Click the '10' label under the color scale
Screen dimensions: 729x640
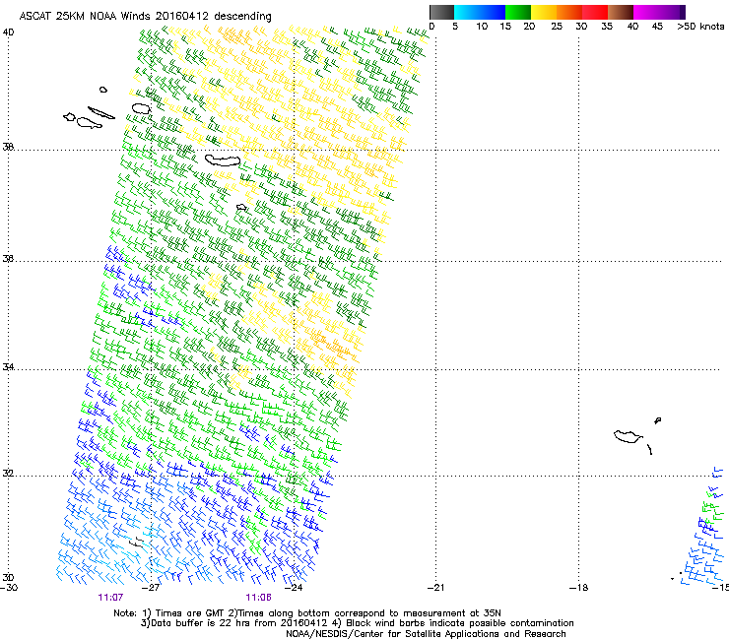pyautogui.click(x=482, y=26)
